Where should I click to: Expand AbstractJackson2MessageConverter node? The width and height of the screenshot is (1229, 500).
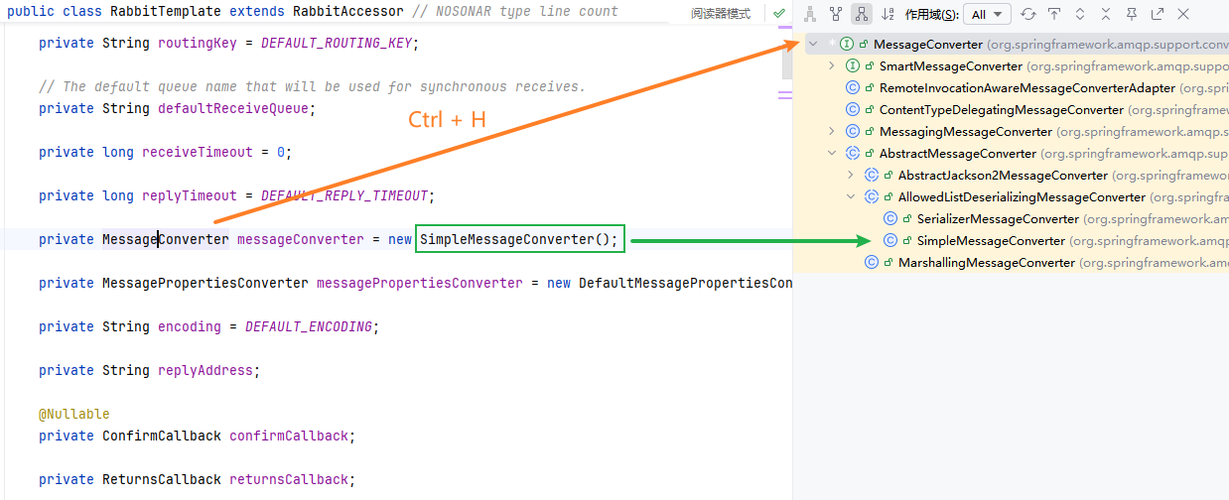coord(851,175)
